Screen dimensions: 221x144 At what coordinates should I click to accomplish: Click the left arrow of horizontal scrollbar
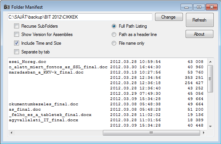11,133
